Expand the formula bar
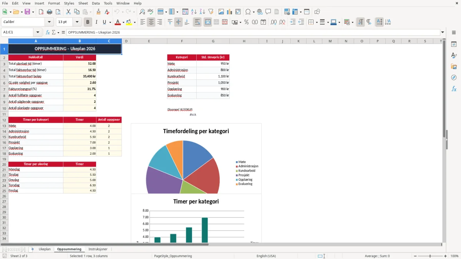This screenshot has width=461, height=259. pos(443,32)
